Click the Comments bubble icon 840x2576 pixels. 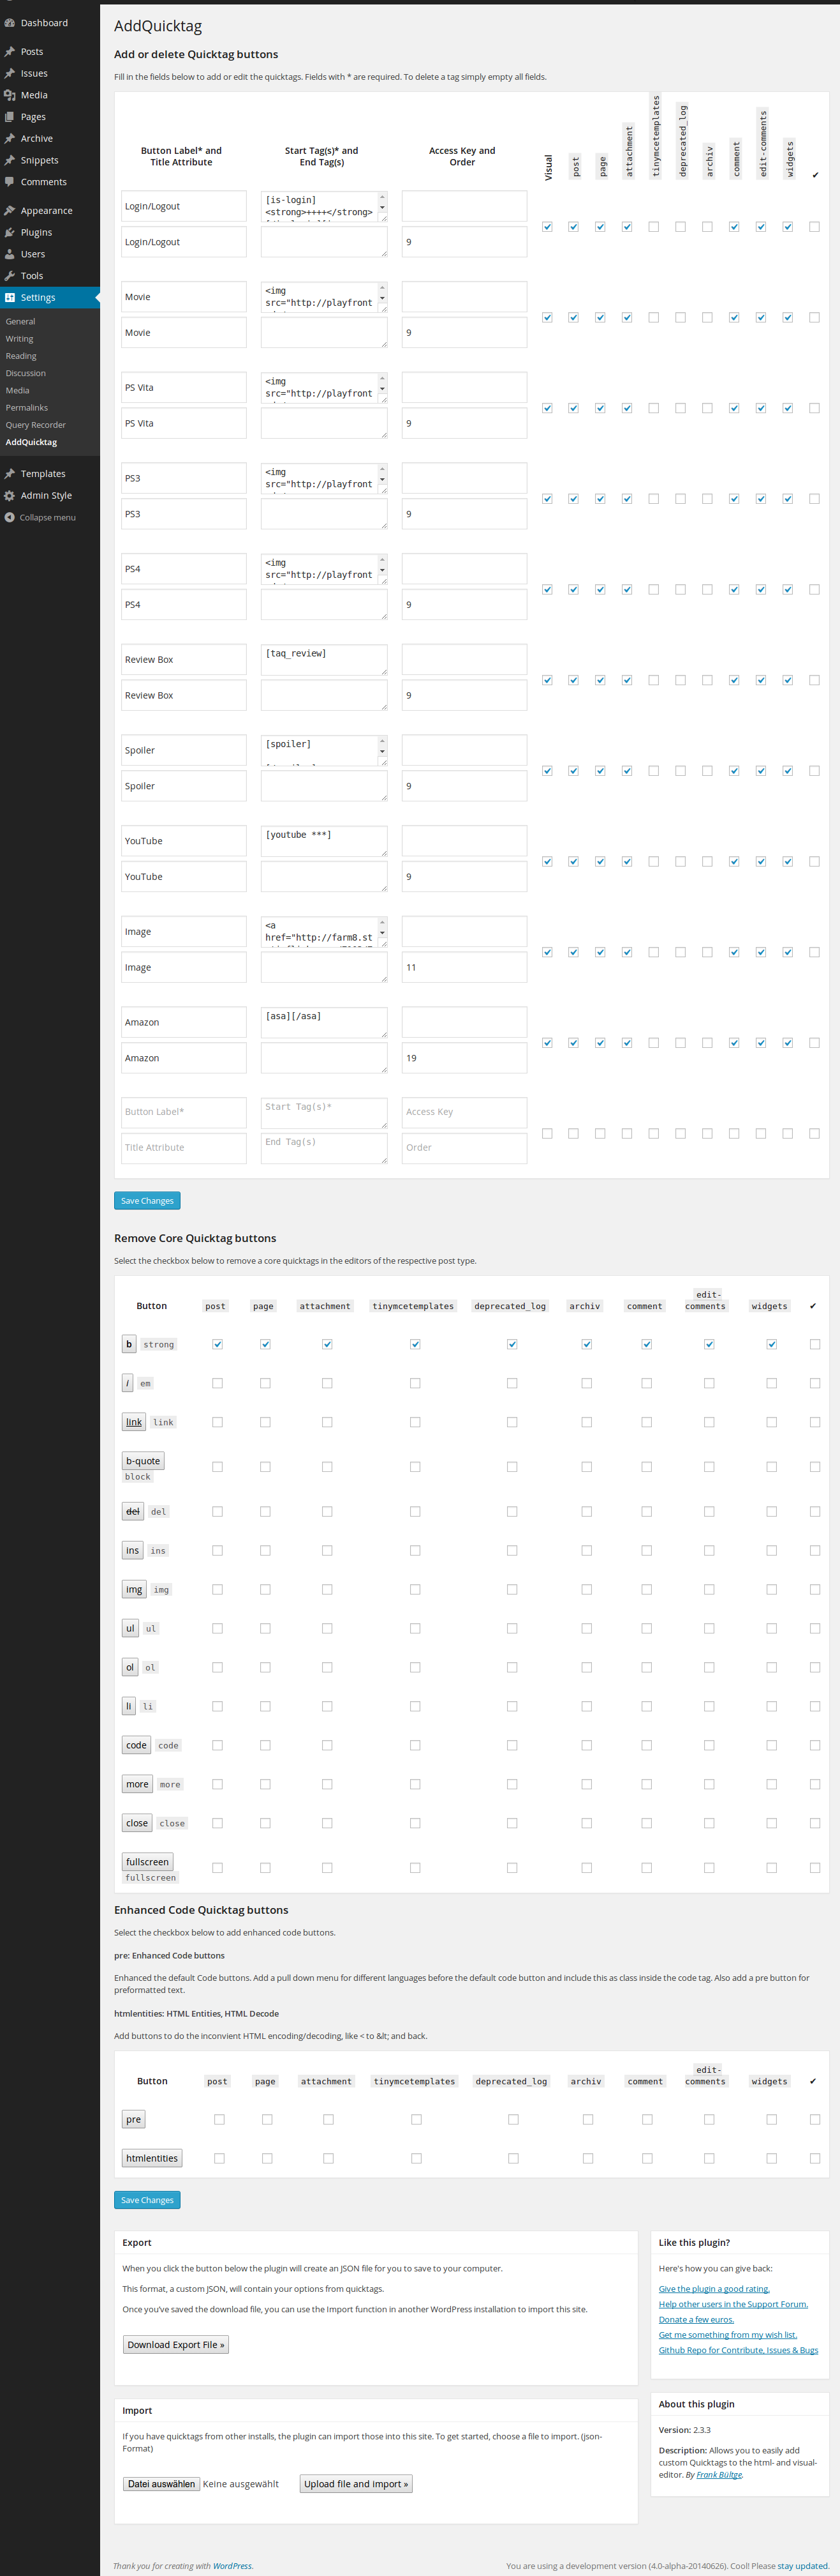point(10,182)
